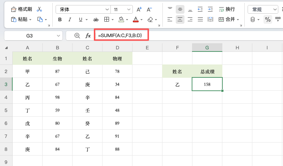Click the Clear eraser icon
This screenshot has height=166, width=283.
[150, 19]
